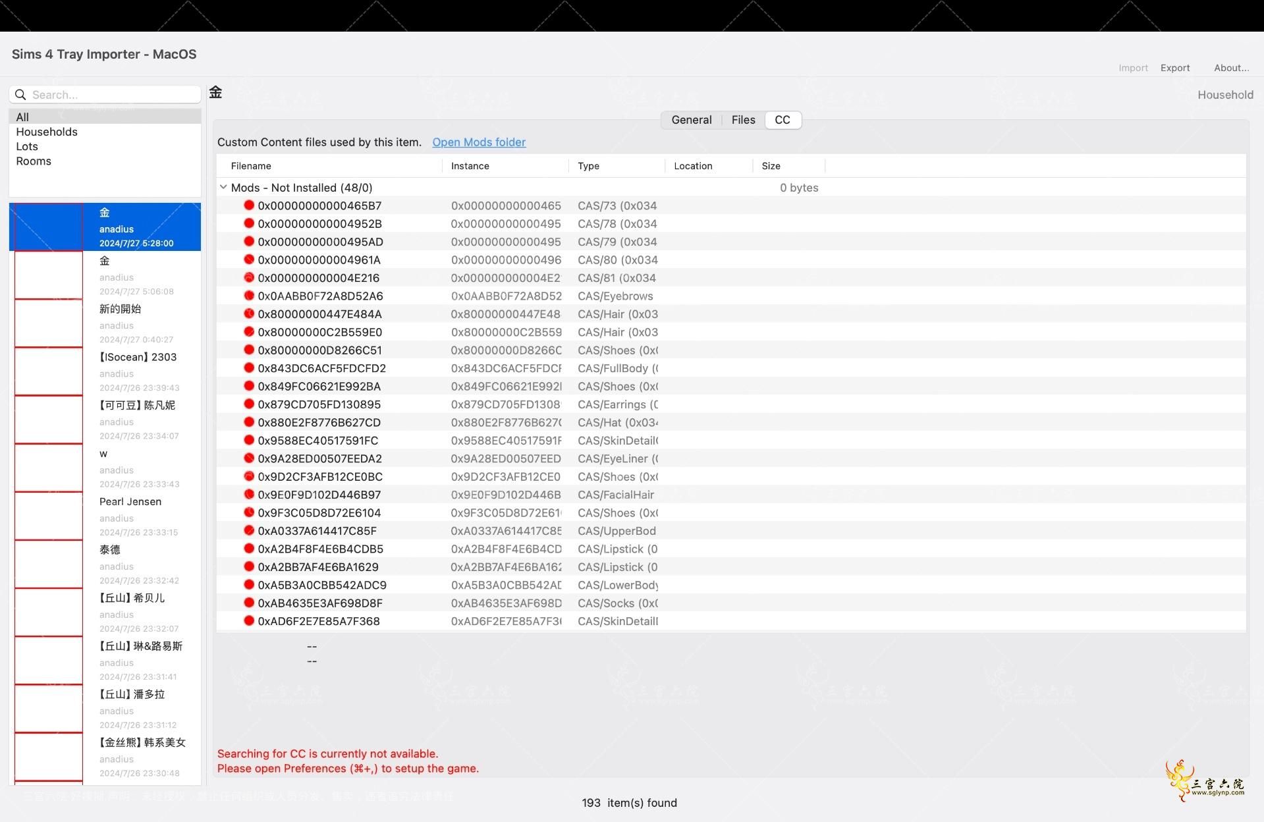1264x822 pixels.
Task: Click red status dot for 0x843DC6ACF5FDCFD2
Action: click(x=249, y=368)
